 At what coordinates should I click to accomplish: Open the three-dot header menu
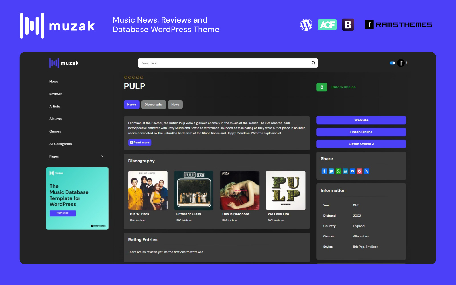click(407, 63)
